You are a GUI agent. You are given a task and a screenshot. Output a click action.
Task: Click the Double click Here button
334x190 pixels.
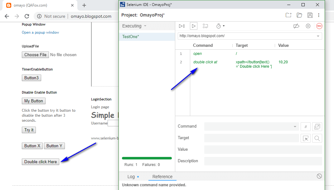click(x=40, y=162)
